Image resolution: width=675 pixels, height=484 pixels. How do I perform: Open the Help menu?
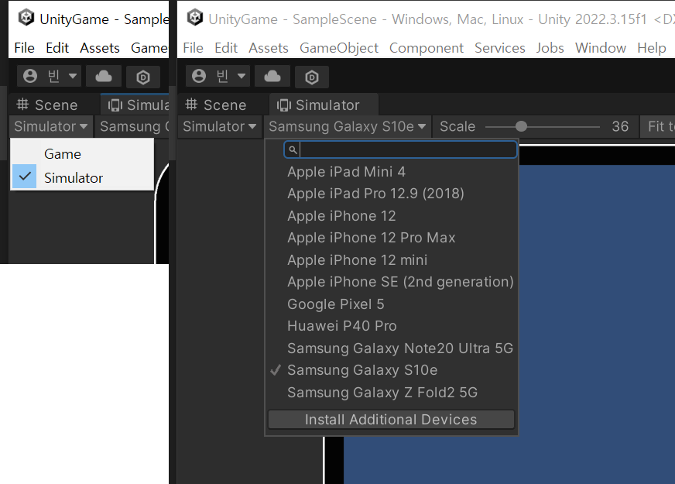[652, 48]
